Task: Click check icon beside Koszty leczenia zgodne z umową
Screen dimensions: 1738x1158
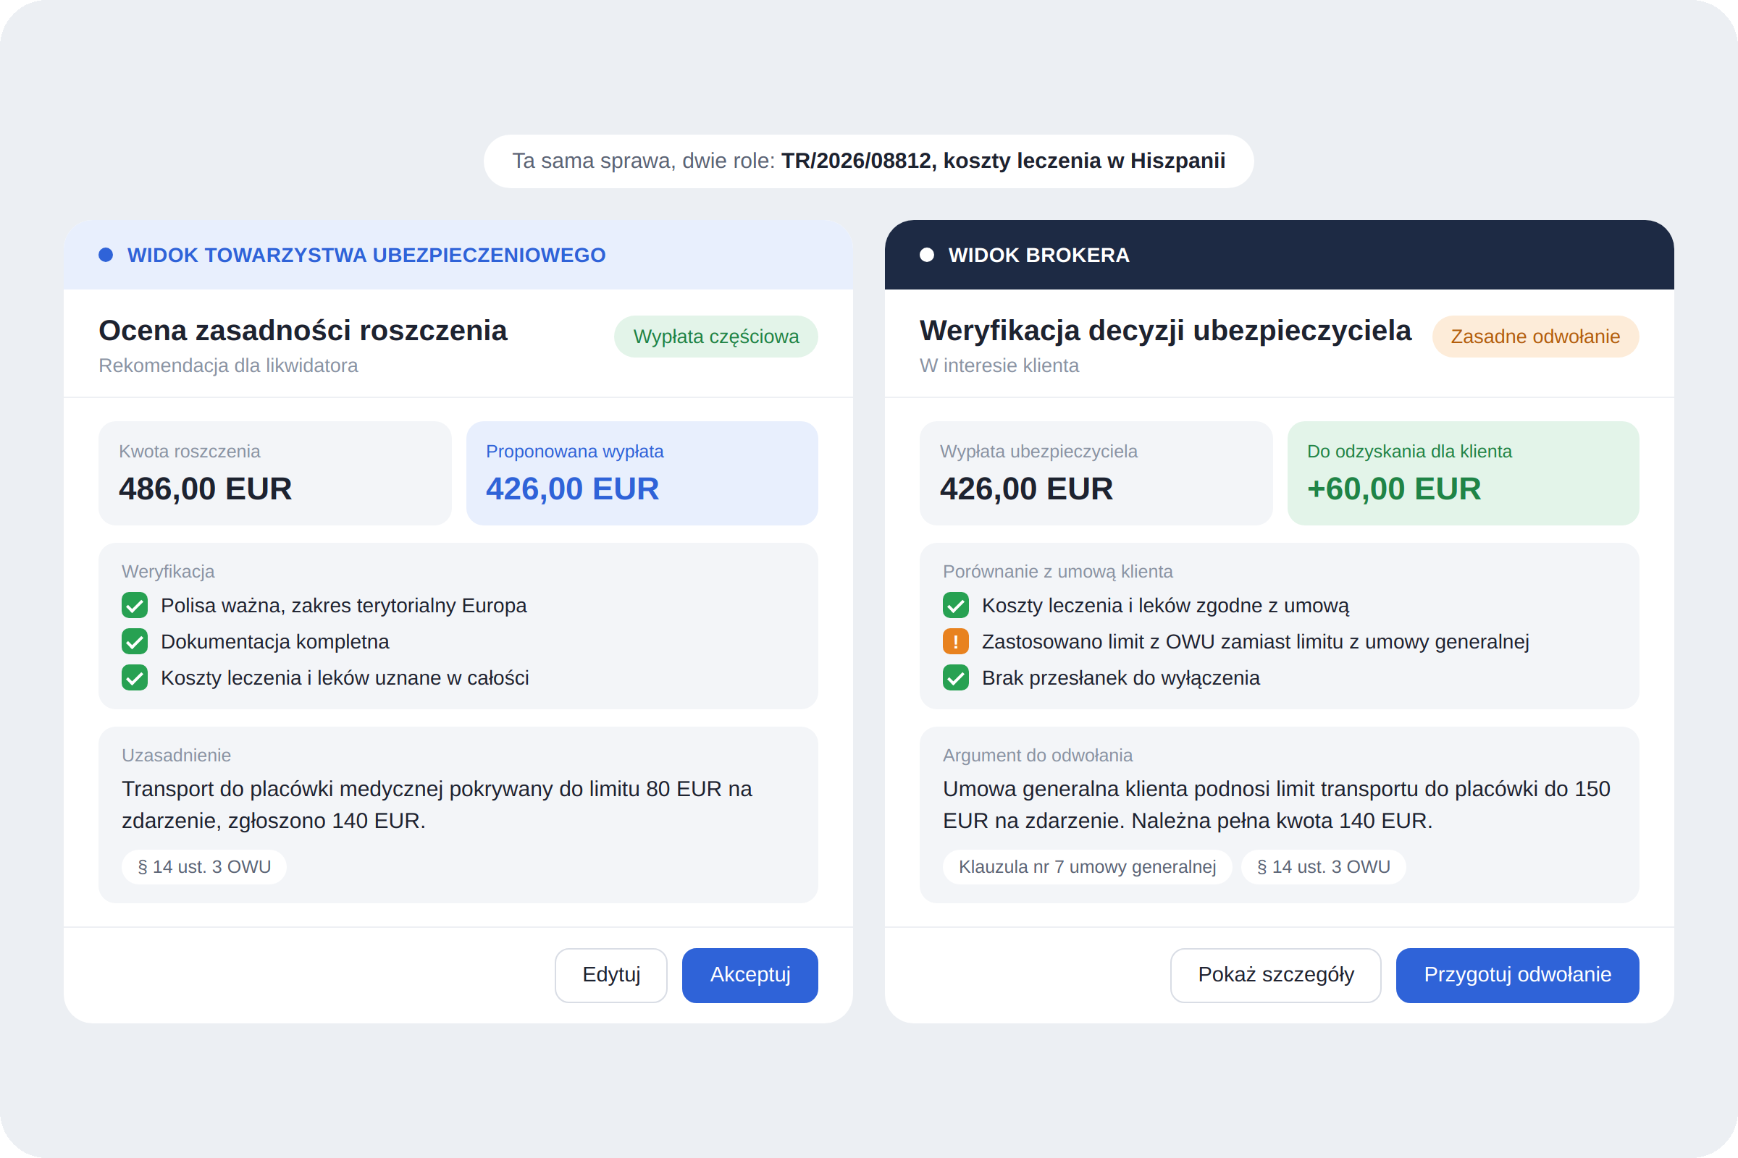Action: 955,606
